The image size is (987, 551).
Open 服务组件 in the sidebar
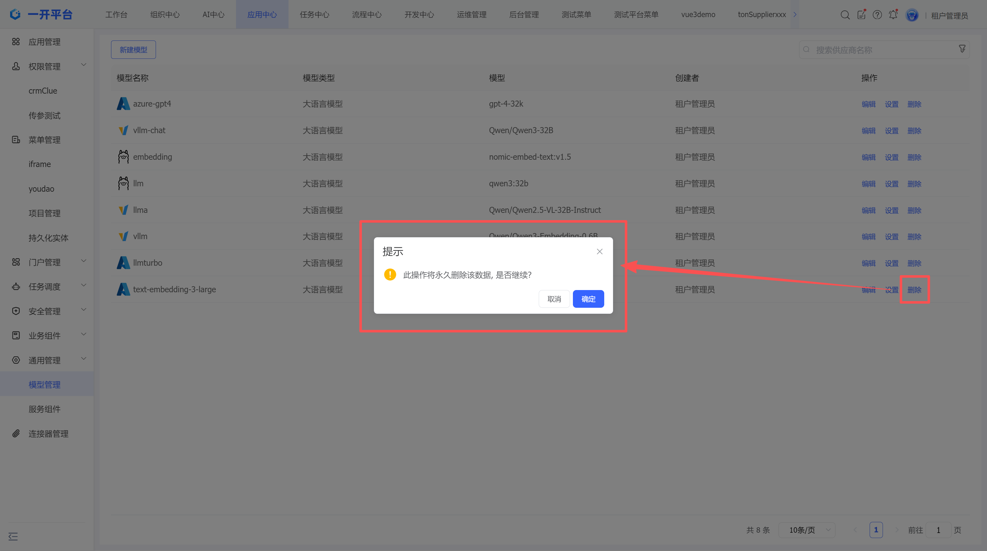click(x=44, y=409)
